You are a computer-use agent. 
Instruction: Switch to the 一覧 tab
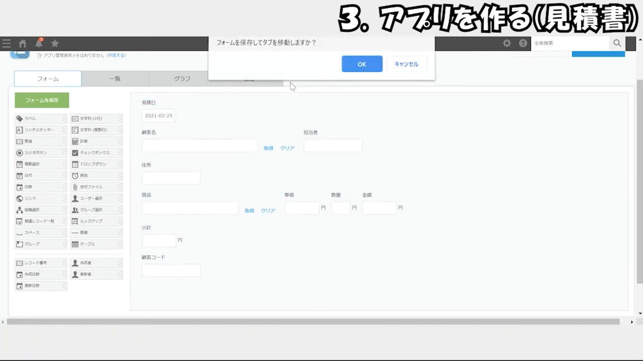tap(115, 79)
